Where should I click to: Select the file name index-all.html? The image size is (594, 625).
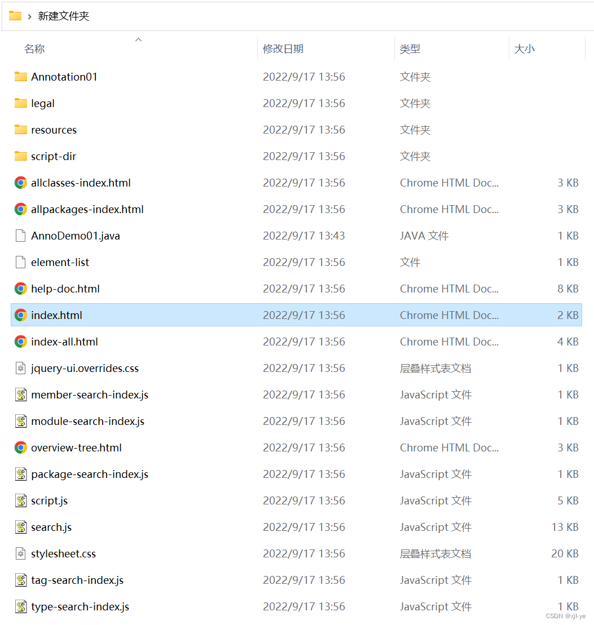click(65, 342)
